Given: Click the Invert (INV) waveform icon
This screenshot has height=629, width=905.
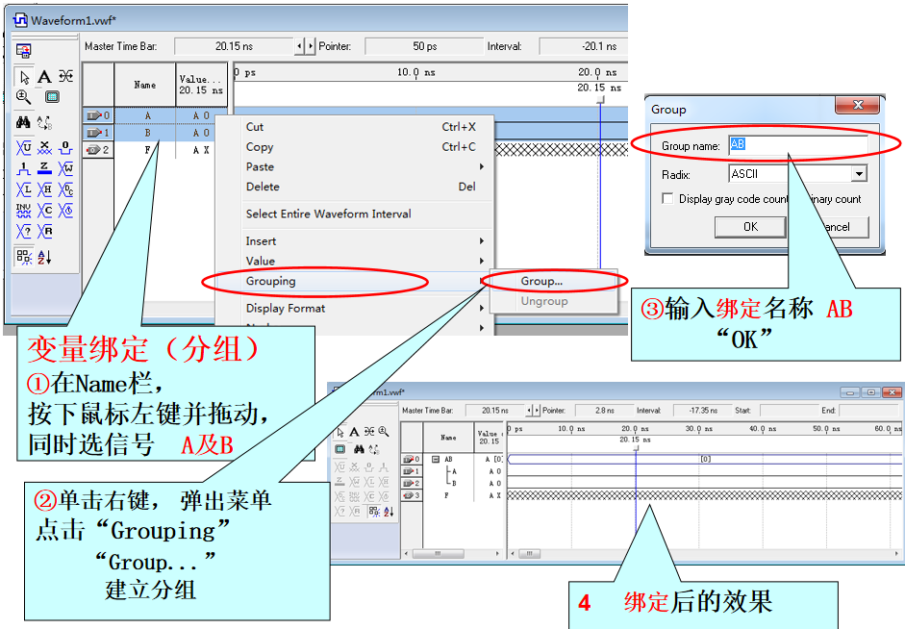Looking at the screenshot, I should pyautogui.click(x=24, y=210).
